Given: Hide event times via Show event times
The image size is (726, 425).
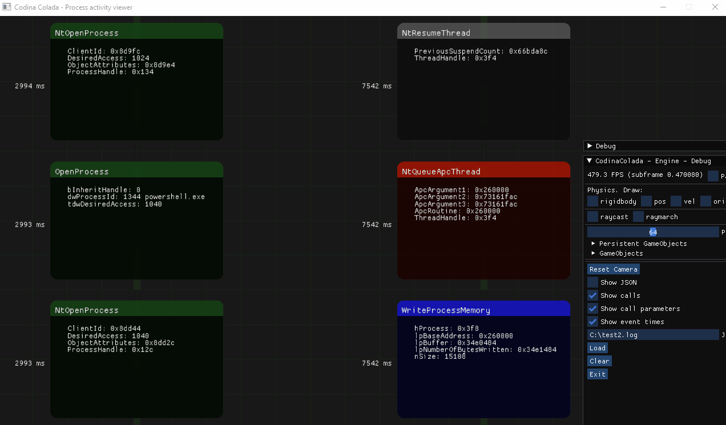Looking at the screenshot, I should (x=593, y=322).
